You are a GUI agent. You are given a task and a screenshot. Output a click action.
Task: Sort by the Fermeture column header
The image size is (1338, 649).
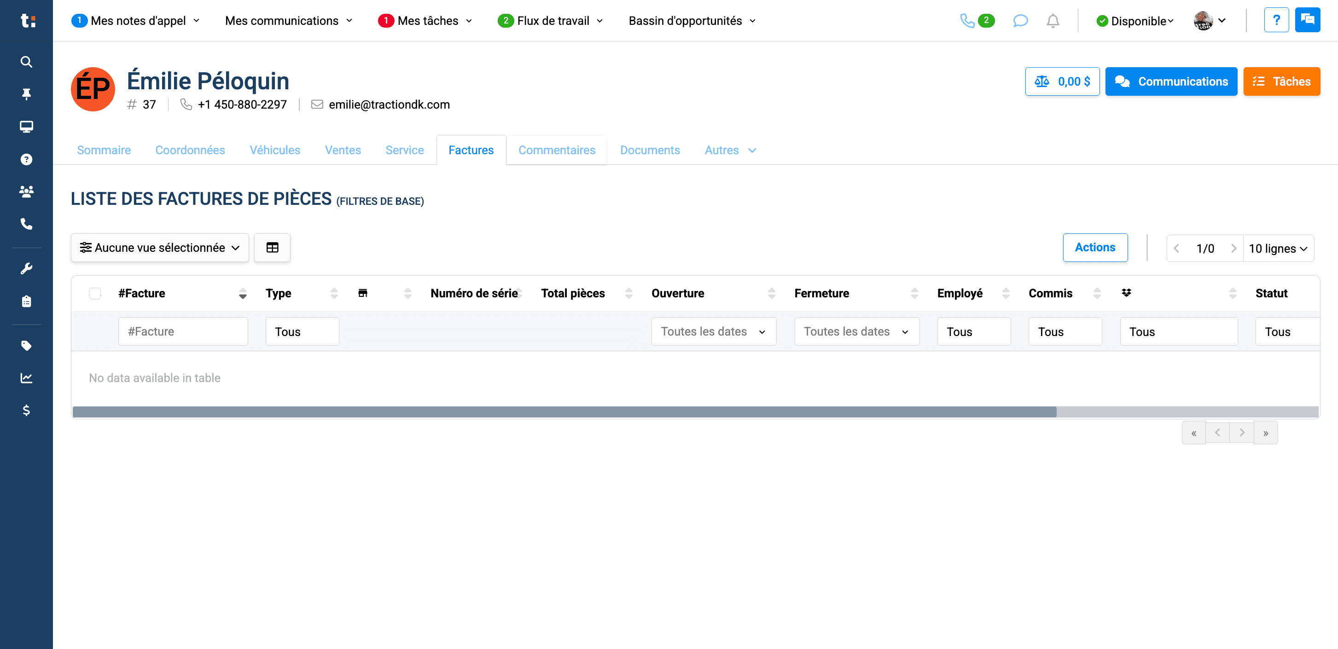pyautogui.click(x=856, y=293)
